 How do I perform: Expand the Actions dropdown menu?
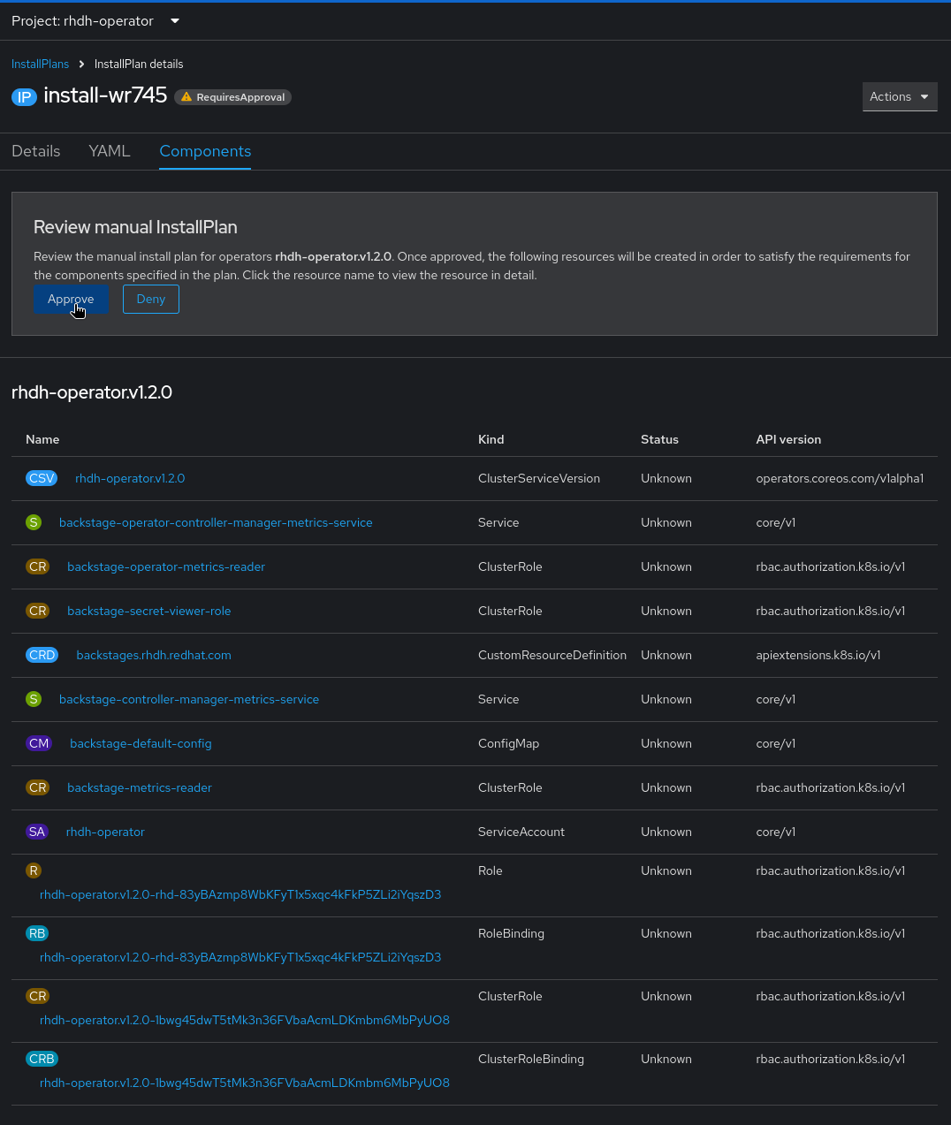[899, 96]
